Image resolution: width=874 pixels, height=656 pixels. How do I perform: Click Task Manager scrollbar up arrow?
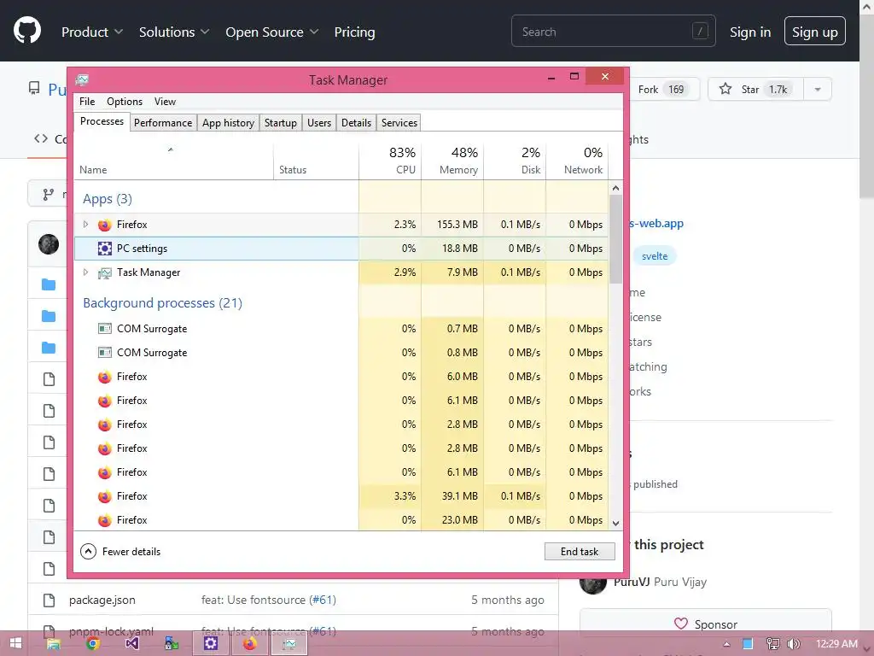pyautogui.click(x=616, y=188)
